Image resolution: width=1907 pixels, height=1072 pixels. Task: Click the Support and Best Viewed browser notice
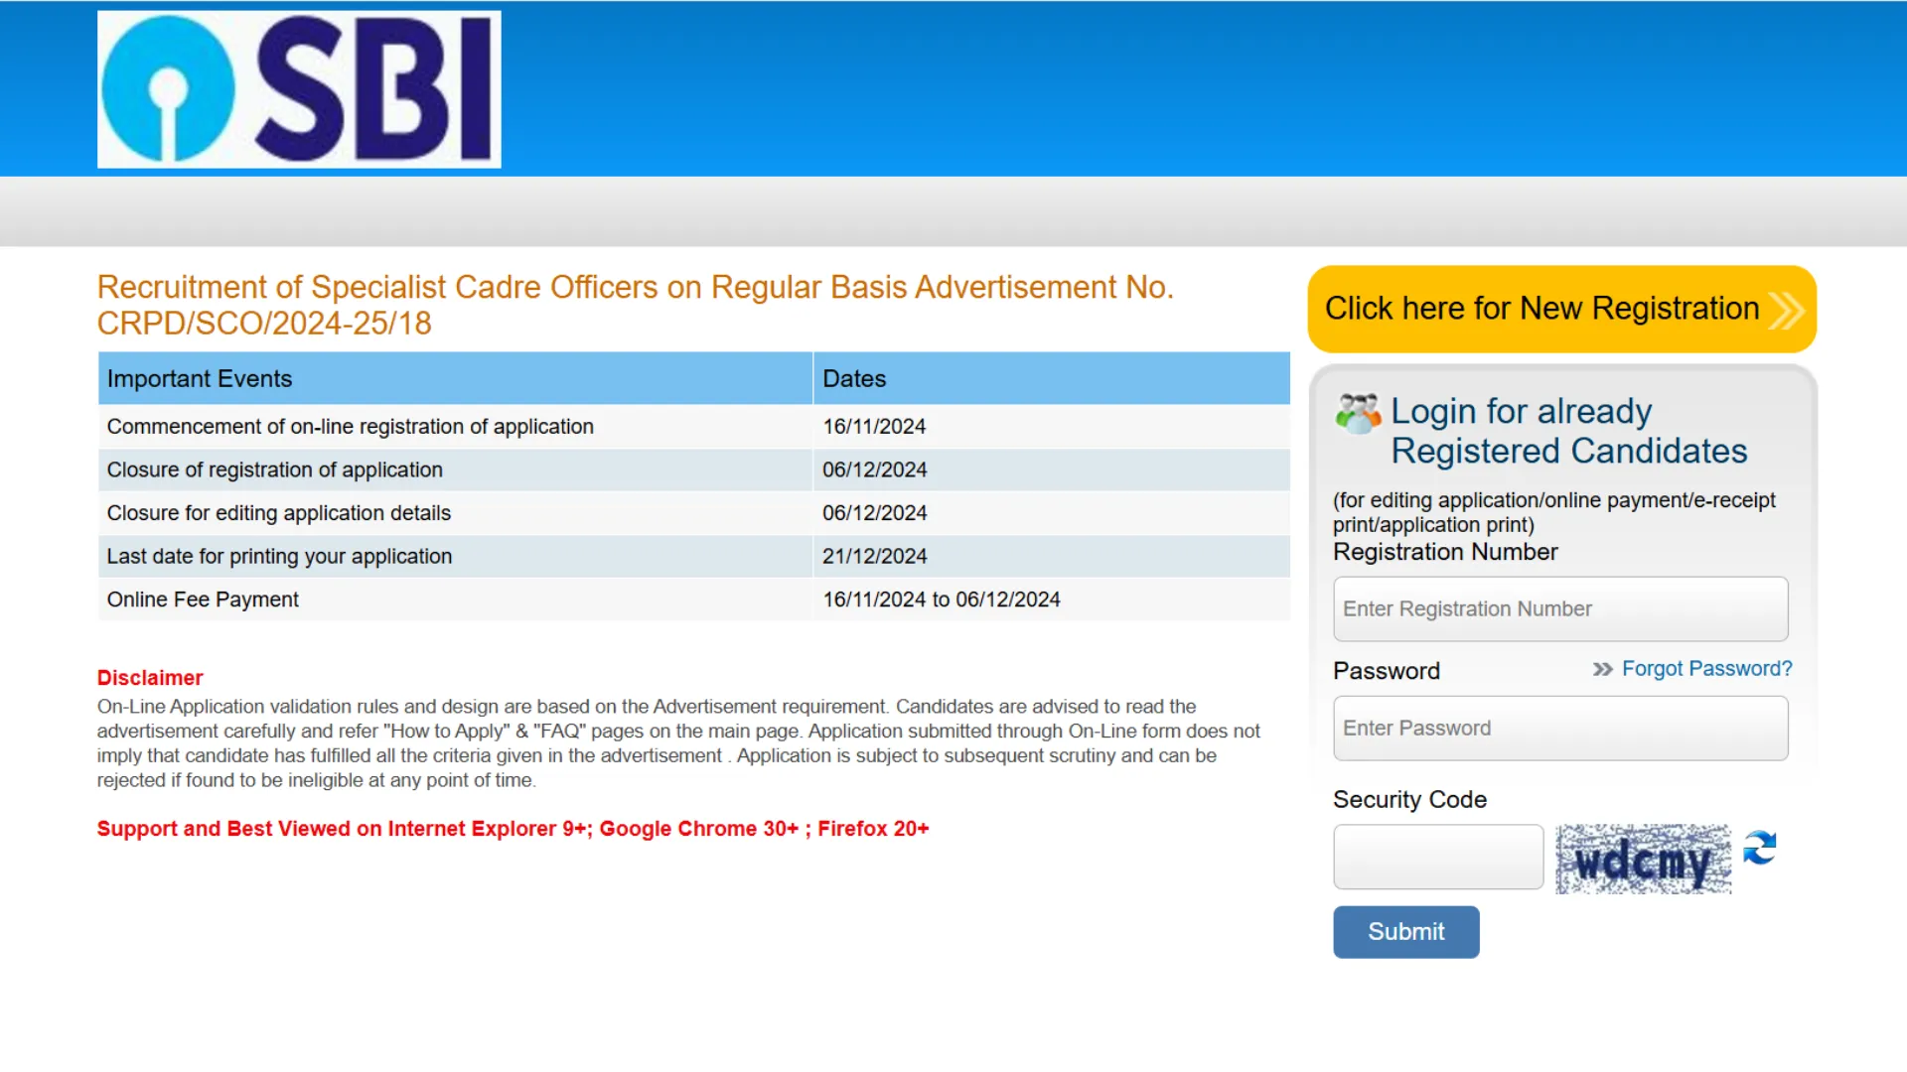point(513,829)
